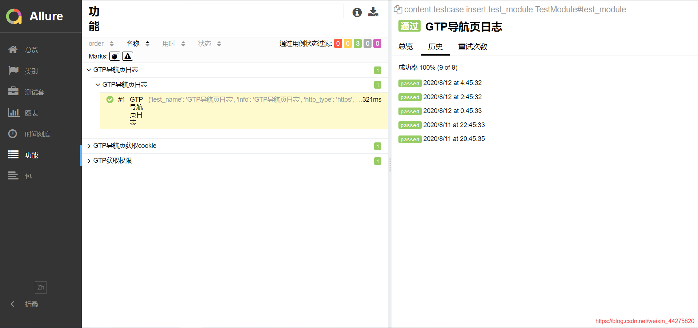This screenshot has height=328, width=698.
Task: Click the download CSV icon
Action: 373,12
